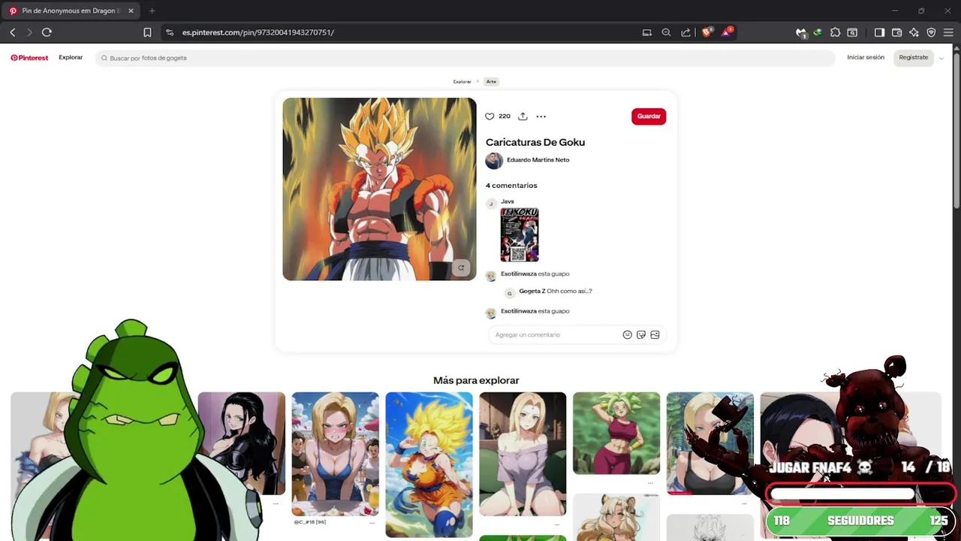
Task: Click the JUGAR FNAF4 progress bar
Action: [x=861, y=494]
